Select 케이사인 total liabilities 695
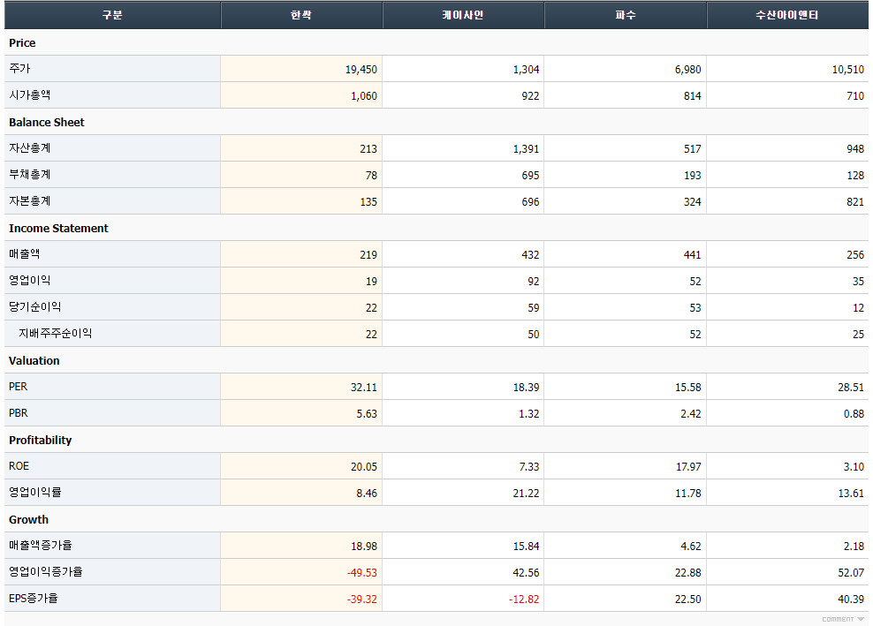This screenshot has width=873, height=626. pos(530,176)
